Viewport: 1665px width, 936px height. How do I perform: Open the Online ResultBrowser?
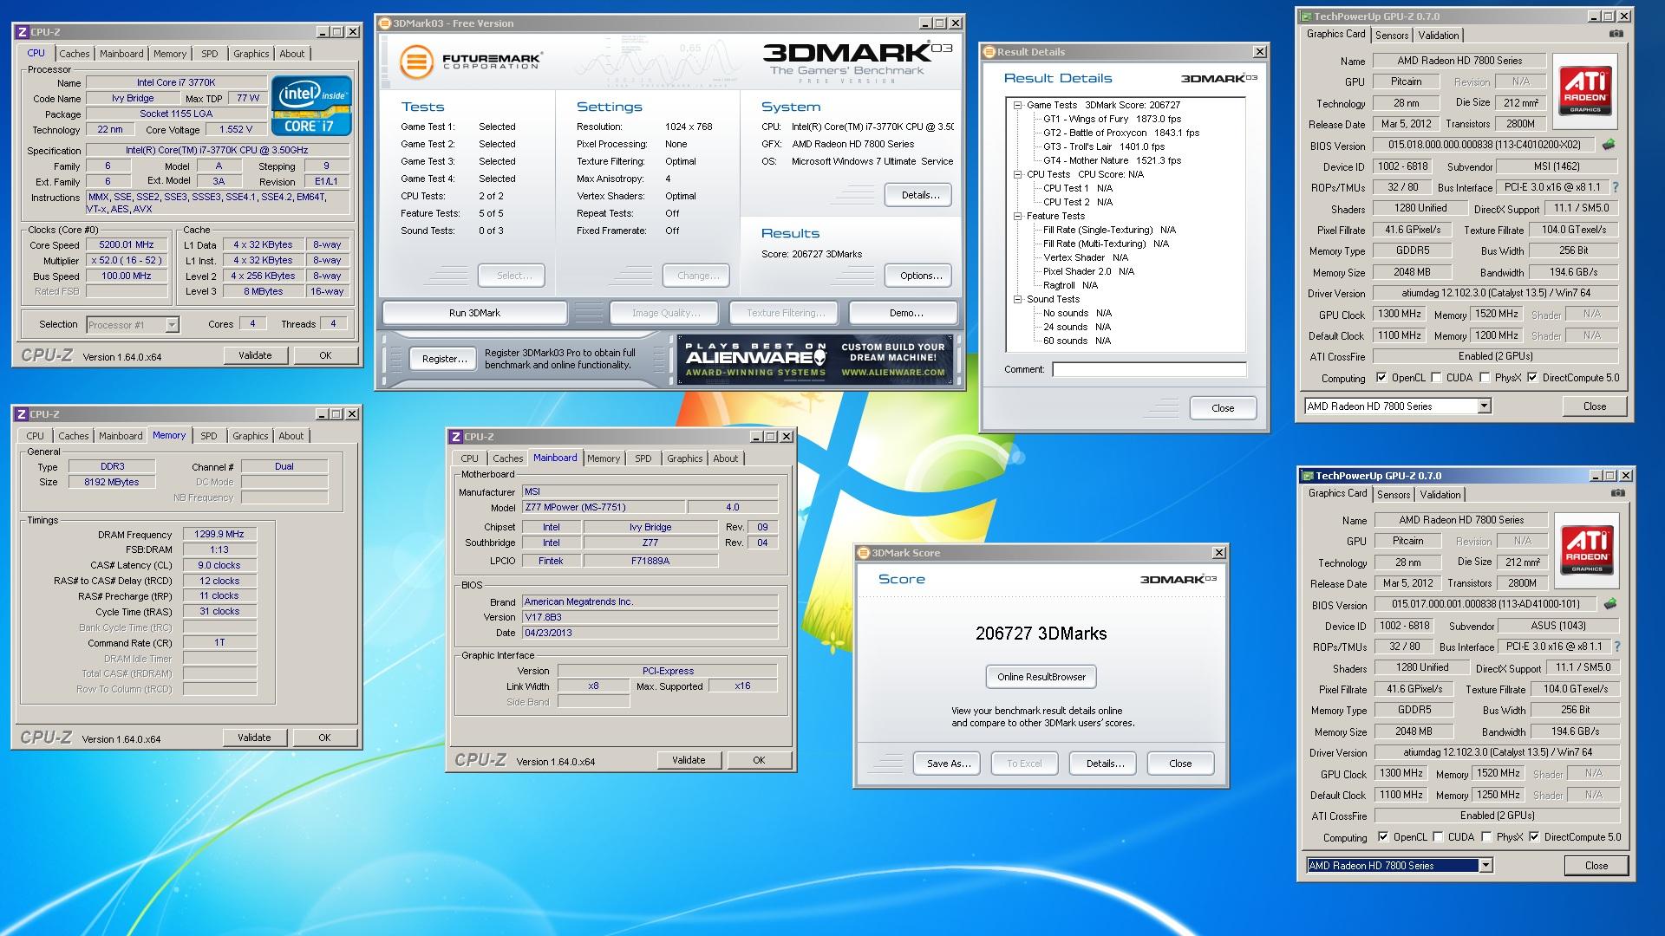pos(1041,677)
